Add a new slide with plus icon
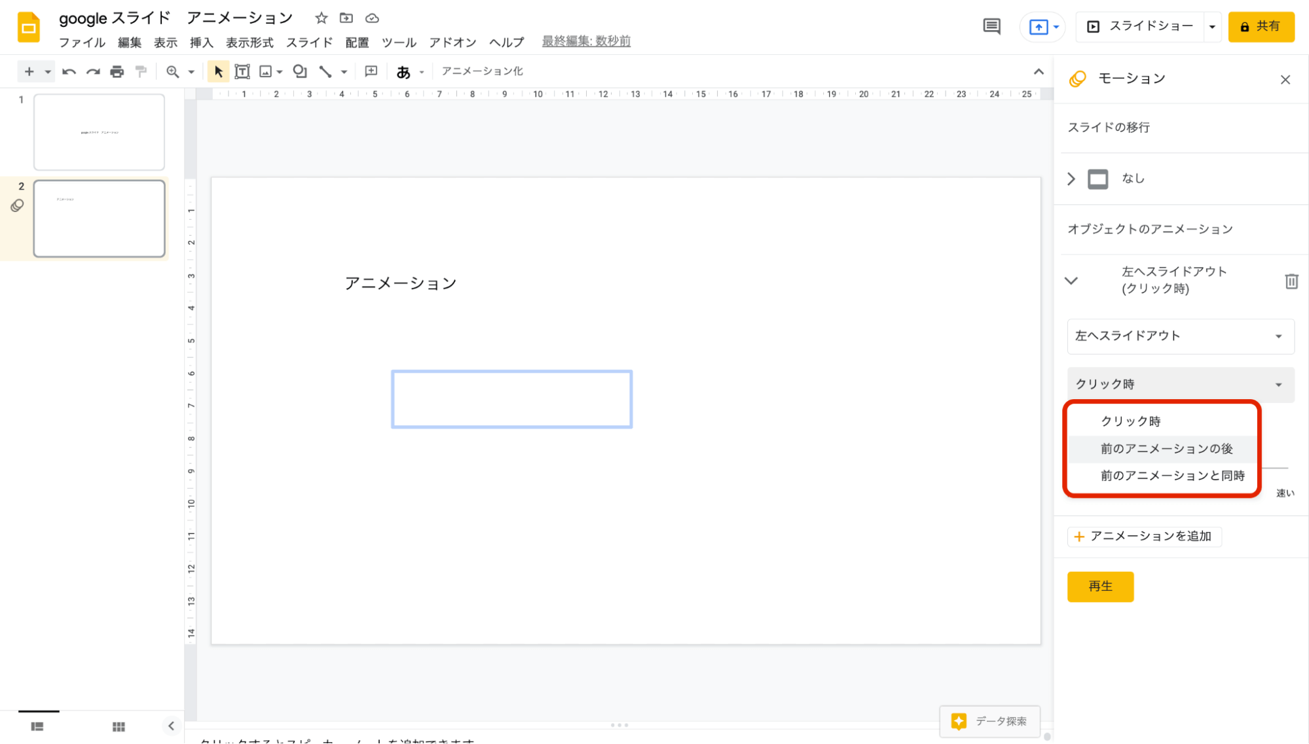 tap(29, 71)
